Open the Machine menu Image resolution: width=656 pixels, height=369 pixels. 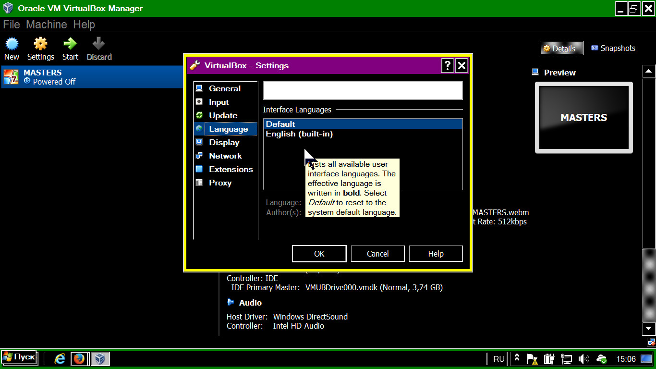47,25
